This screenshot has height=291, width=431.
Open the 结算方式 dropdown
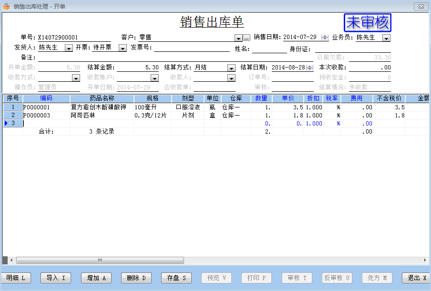pos(231,68)
